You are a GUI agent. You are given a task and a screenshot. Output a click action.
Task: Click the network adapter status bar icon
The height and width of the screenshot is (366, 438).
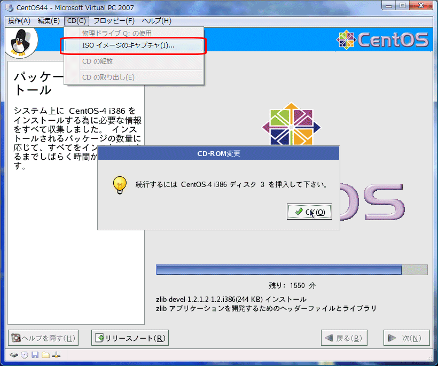pos(57,355)
